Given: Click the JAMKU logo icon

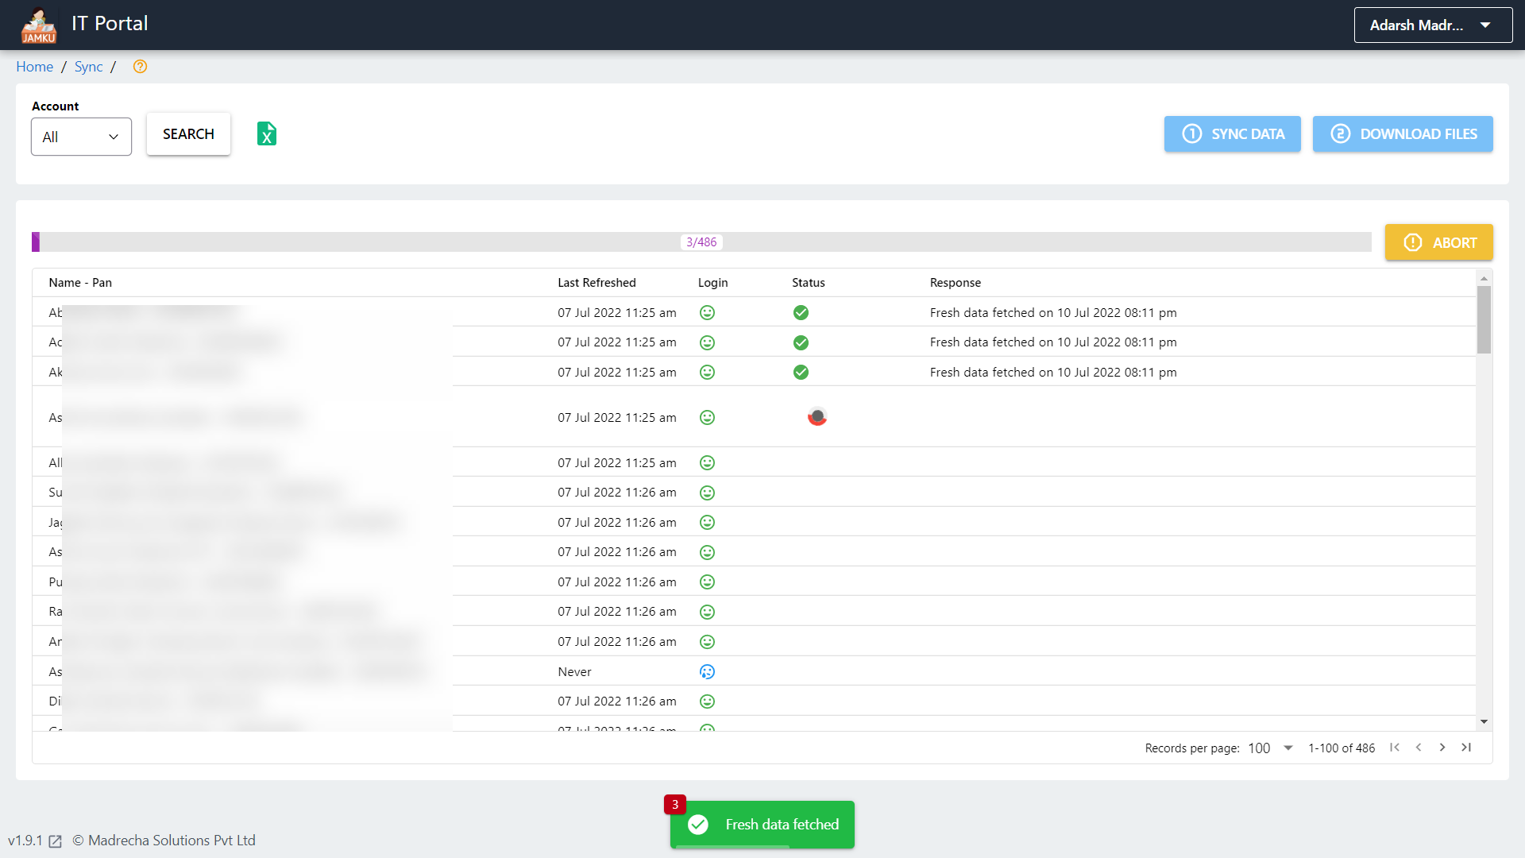Looking at the screenshot, I should pyautogui.click(x=38, y=25).
